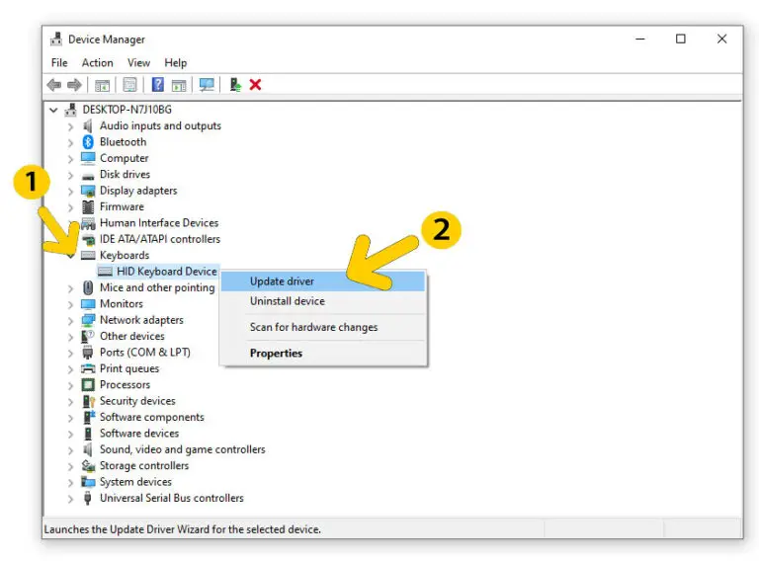Expand the Processors chevron
The image size is (759, 561).
click(71, 385)
